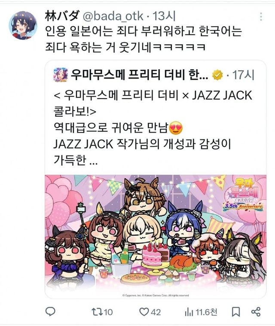Click the gold verified badge
275x326 pixels.
pyautogui.click(x=217, y=75)
